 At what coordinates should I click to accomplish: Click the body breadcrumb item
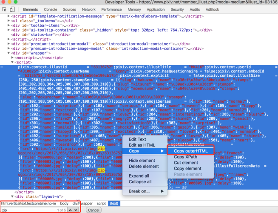64,204
